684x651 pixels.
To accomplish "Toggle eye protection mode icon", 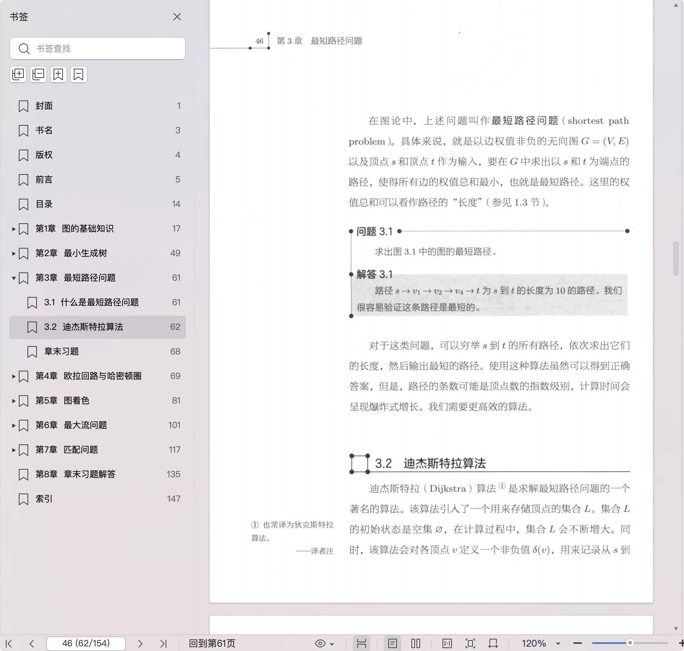I will coord(320,643).
